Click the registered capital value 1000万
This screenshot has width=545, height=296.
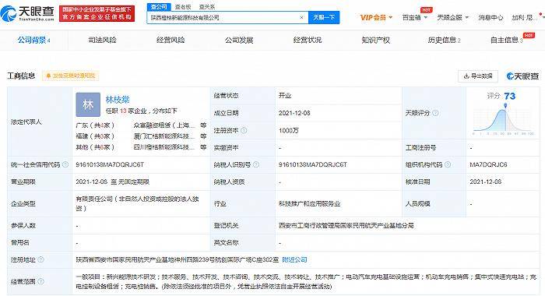pyautogui.click(x=289, y=130)
